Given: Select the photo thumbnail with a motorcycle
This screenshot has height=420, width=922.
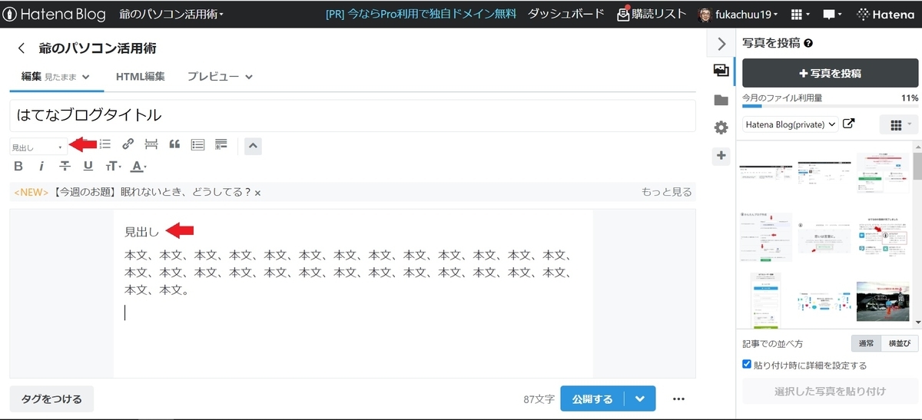Looking at the screenshot, I should click(x=883, y=302).
